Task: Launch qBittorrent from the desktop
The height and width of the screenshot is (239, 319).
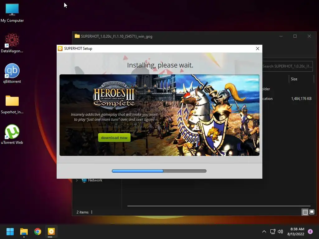Action: pyautogui.click(x=12, y=73)
